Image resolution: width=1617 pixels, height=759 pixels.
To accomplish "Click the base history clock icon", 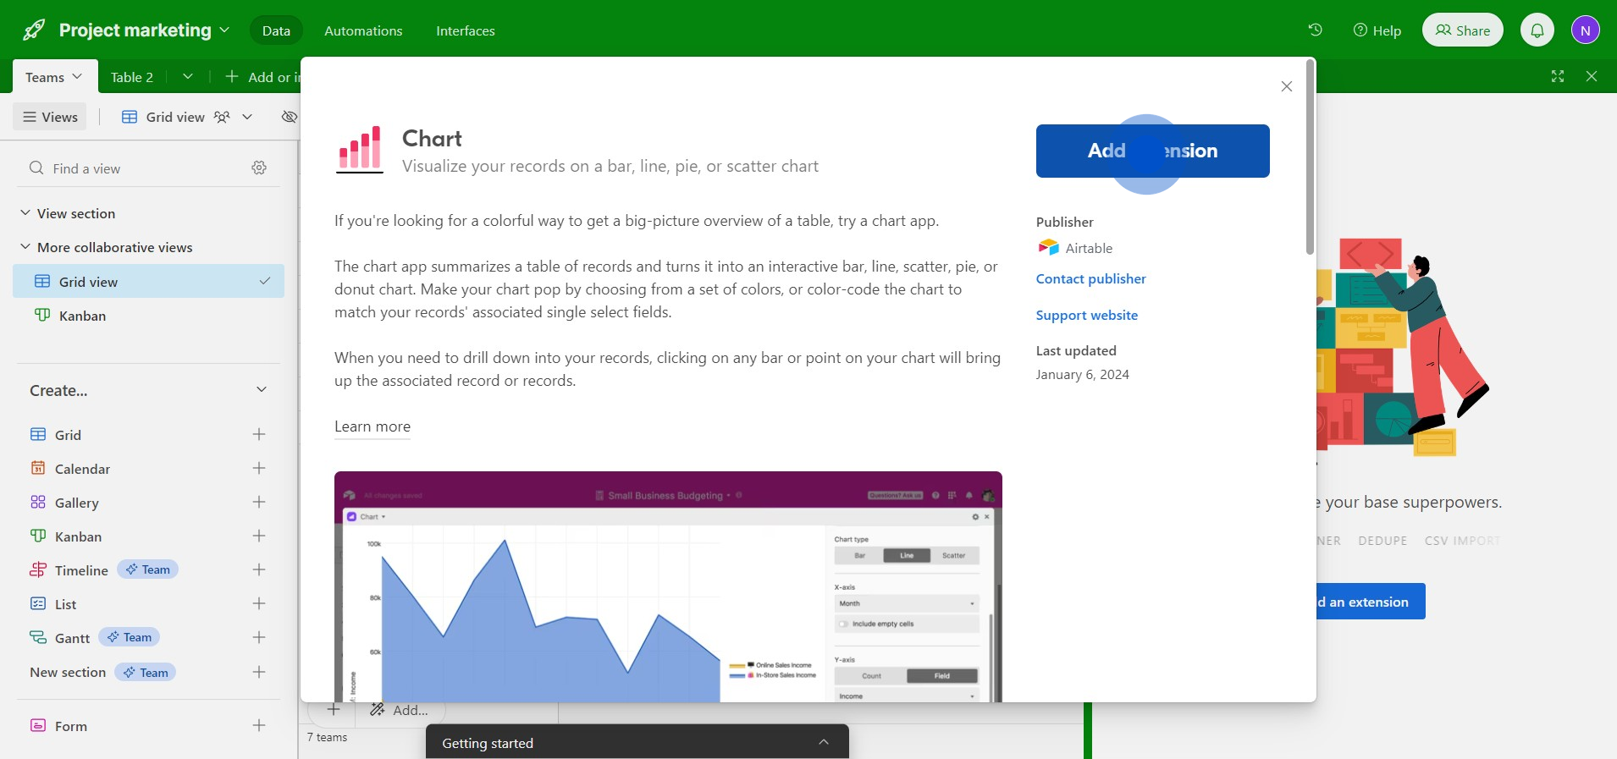I will tap(1315, 30).
